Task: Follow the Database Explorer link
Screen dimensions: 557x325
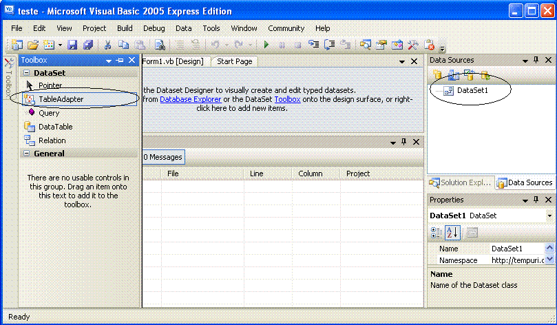Action: (x=191, y=99)
